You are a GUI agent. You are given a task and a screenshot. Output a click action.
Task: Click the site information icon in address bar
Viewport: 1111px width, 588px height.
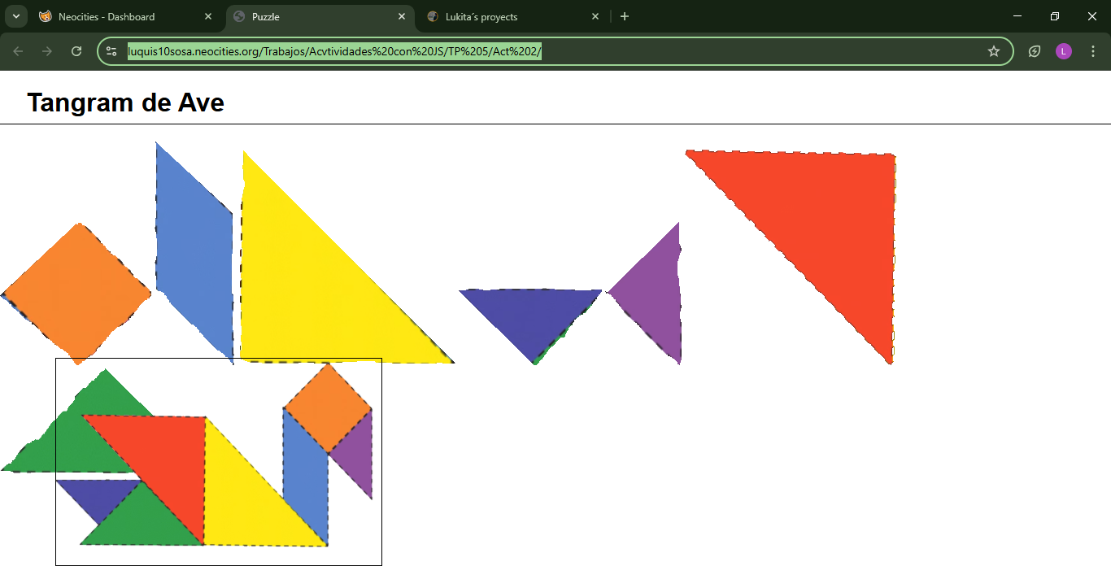coord(112,51)
